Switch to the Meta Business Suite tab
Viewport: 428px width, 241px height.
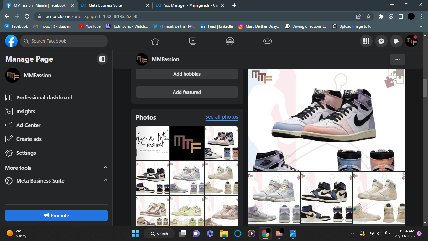(x=115, y=5)
